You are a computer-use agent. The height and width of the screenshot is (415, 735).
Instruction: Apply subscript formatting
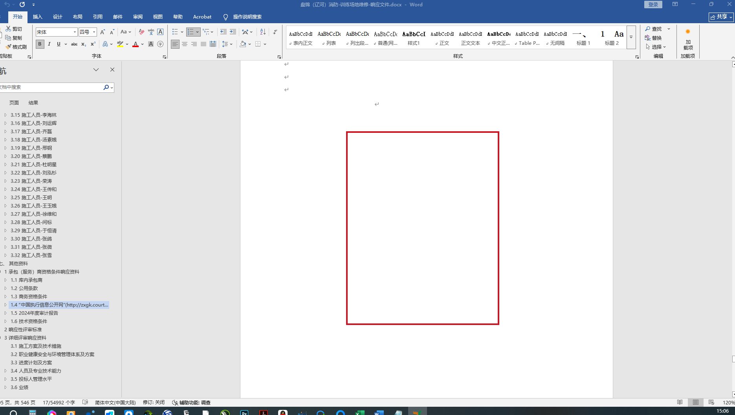coord(84,44)
